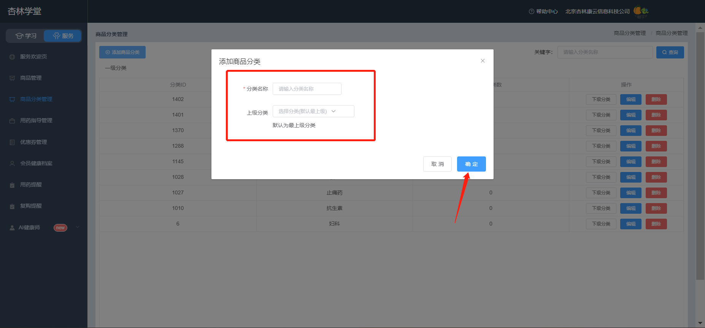The width and height of the screenshot is (705, 328).
Task: Select 商品分类管理 in the sidebar
Action: pos(36,99)
